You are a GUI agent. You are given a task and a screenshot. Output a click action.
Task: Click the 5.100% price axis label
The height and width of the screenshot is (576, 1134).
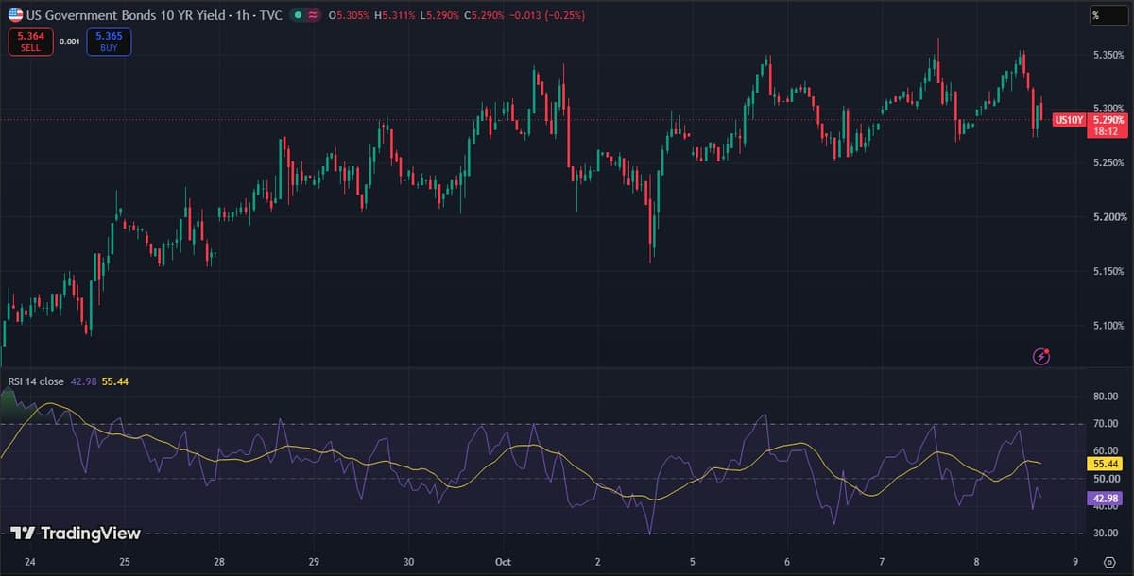[x=1108, y=326]
